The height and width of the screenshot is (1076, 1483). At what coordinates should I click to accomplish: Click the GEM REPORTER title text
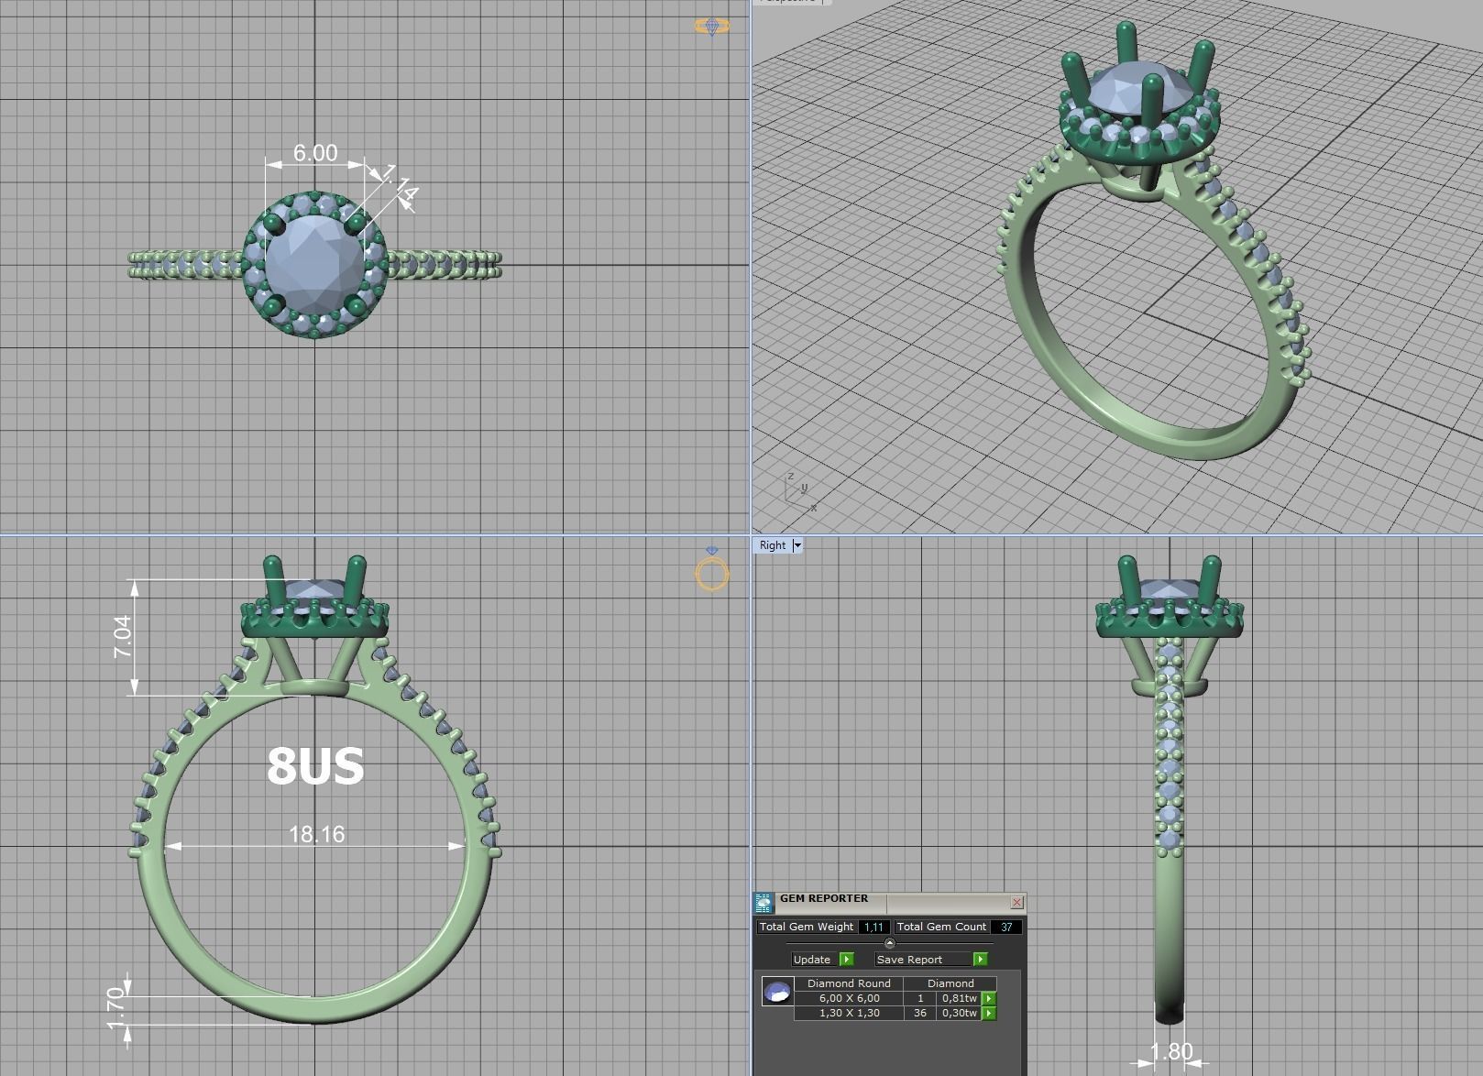point(824,898)
